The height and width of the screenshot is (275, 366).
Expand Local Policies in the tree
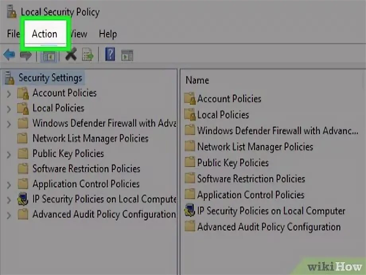9,109
